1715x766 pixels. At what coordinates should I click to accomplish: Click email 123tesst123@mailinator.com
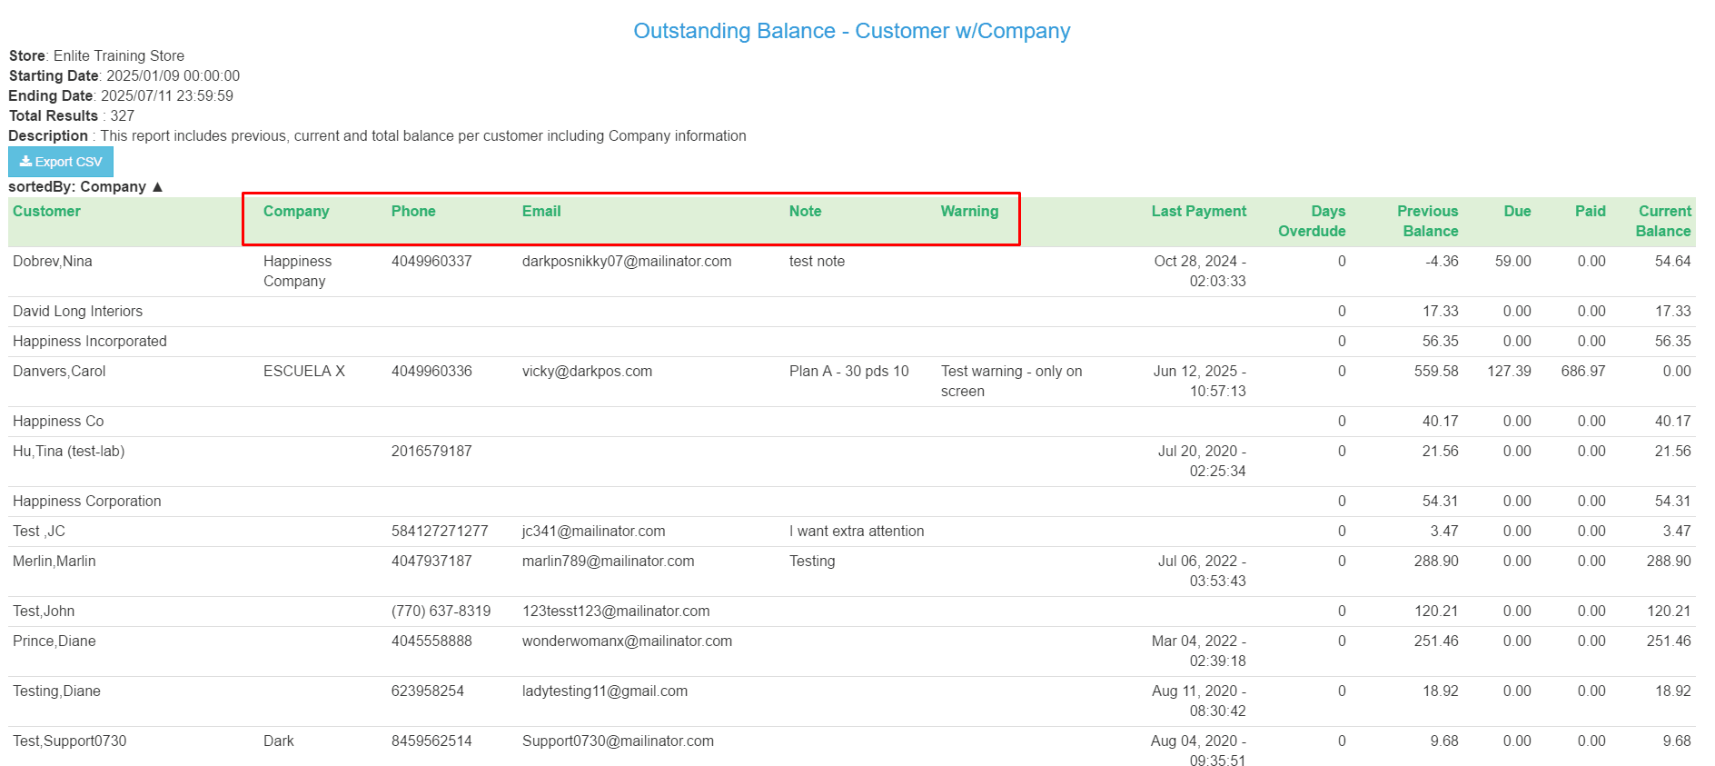click(616, 611)
